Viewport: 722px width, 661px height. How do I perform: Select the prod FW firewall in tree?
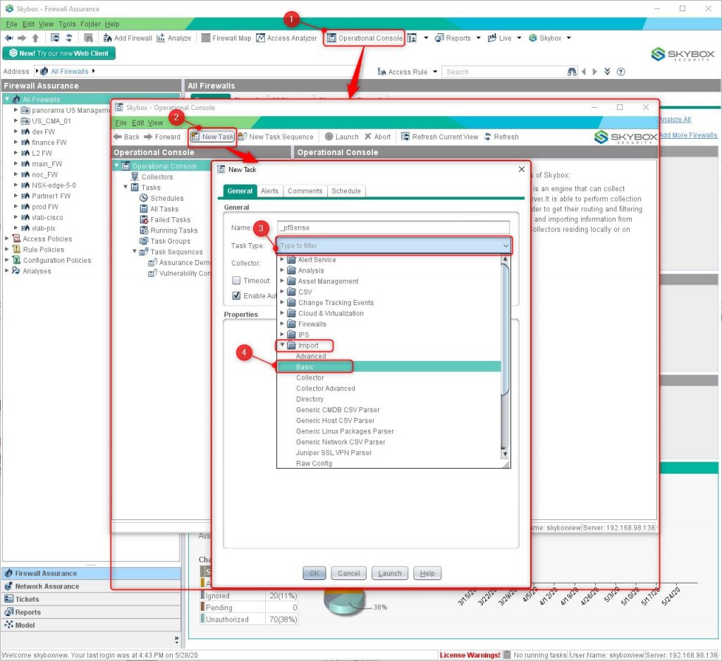click(44, 206)
